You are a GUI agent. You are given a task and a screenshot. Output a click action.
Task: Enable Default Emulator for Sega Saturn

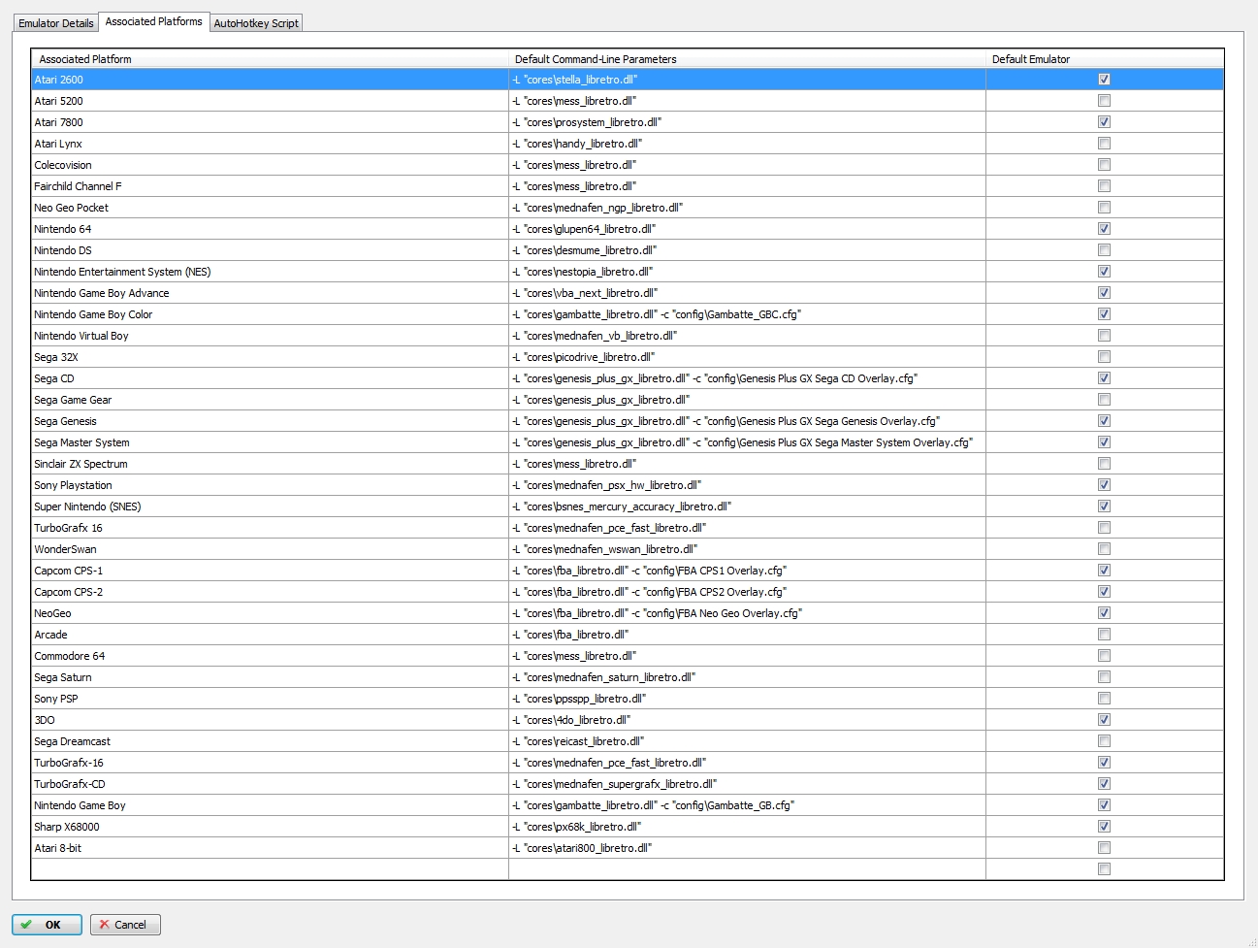point(1104,677)
